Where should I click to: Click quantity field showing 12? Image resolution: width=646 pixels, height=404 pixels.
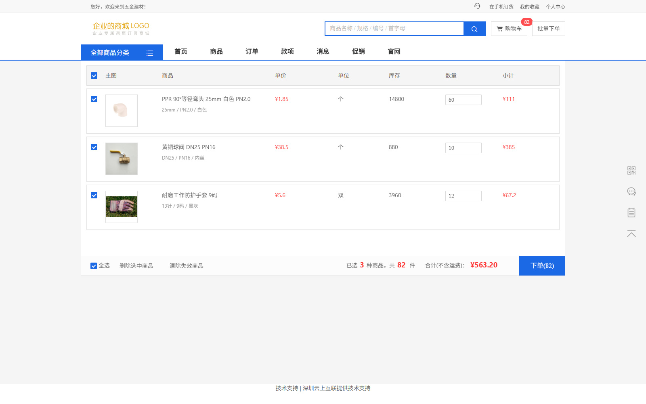tap(464, 196)
